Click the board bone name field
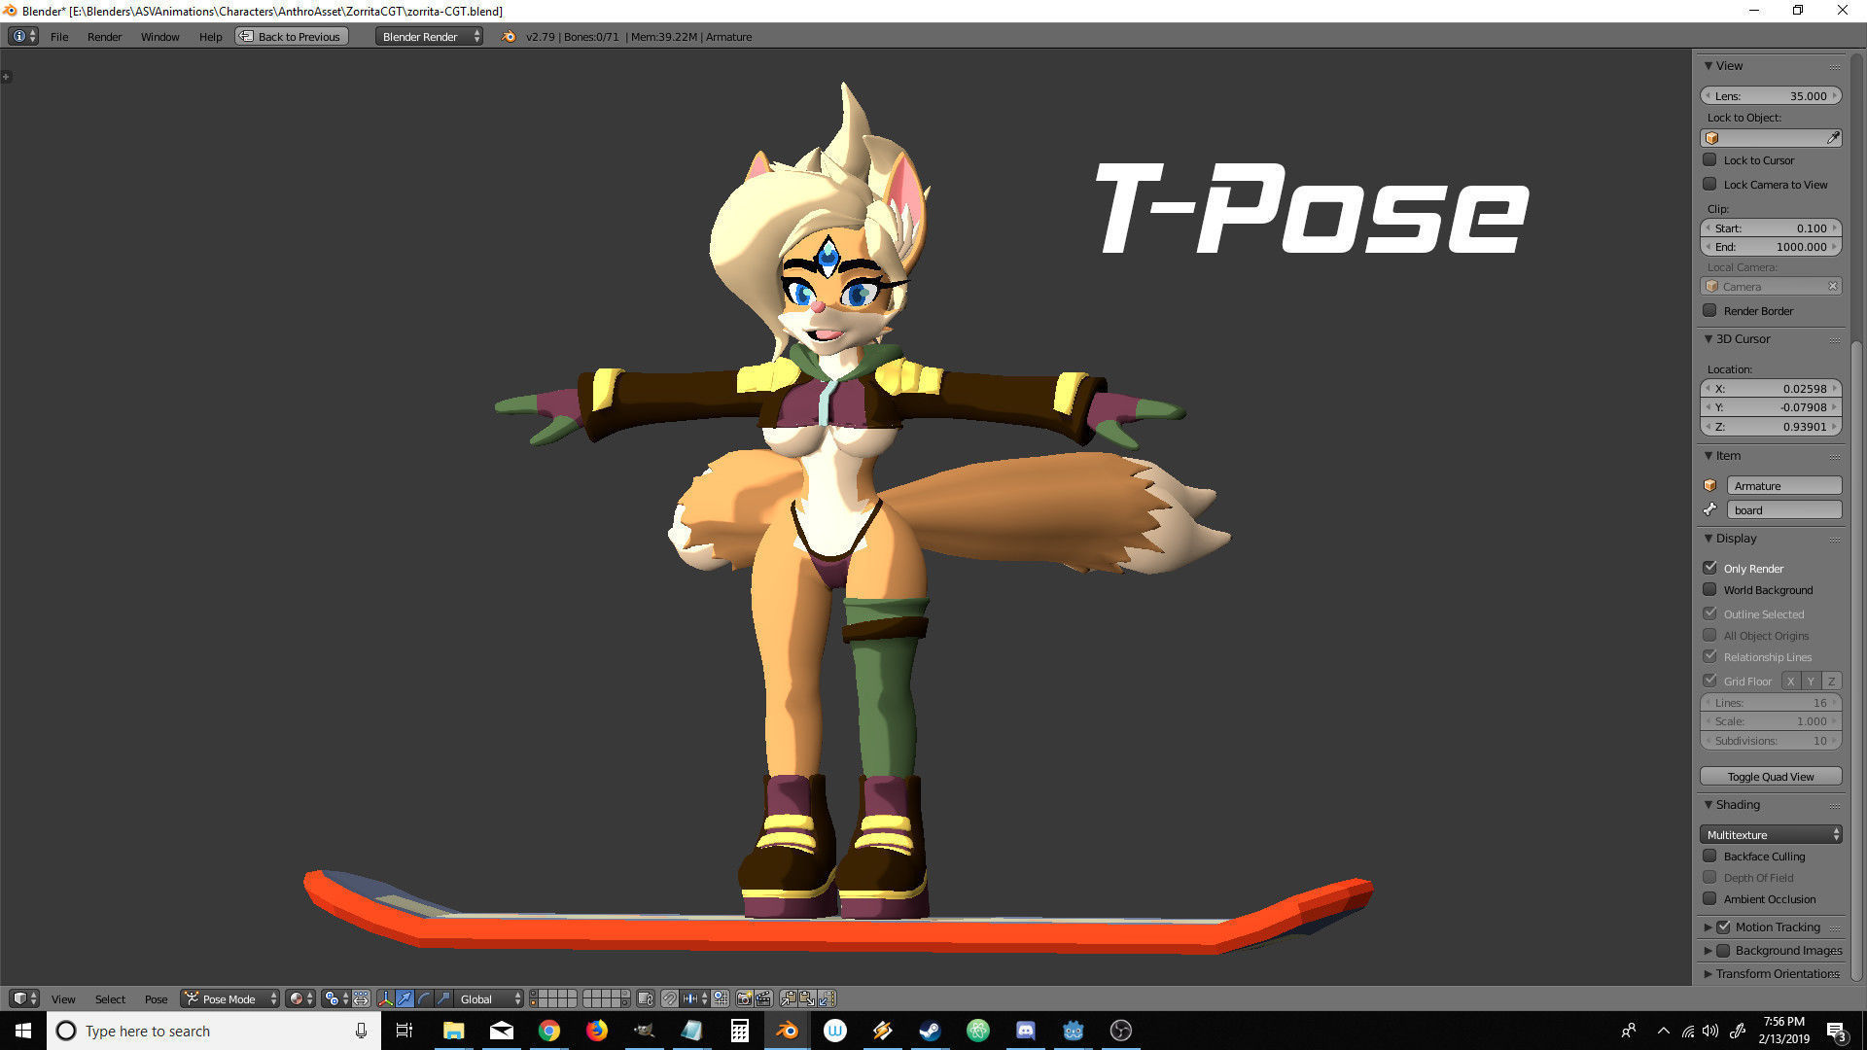Viewport: 1867px width, 1050px height. (x=1783, y=509)
